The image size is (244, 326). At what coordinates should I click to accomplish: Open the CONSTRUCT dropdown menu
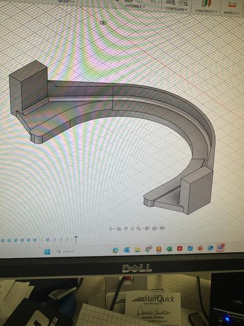tap(206, 11)
